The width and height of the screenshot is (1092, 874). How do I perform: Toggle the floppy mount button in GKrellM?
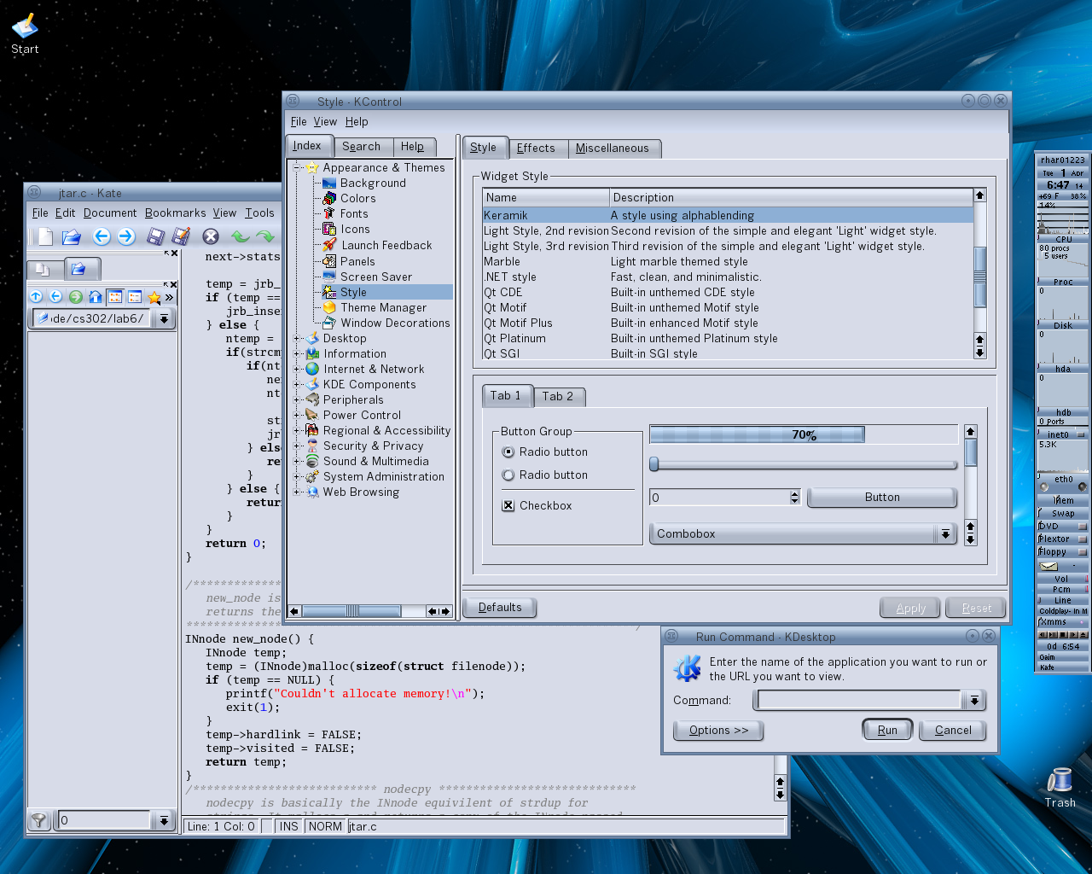[x=1082, y=552]
